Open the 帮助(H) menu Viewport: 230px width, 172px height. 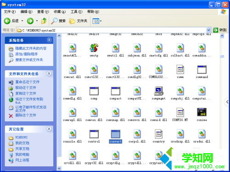pos(93,12)
